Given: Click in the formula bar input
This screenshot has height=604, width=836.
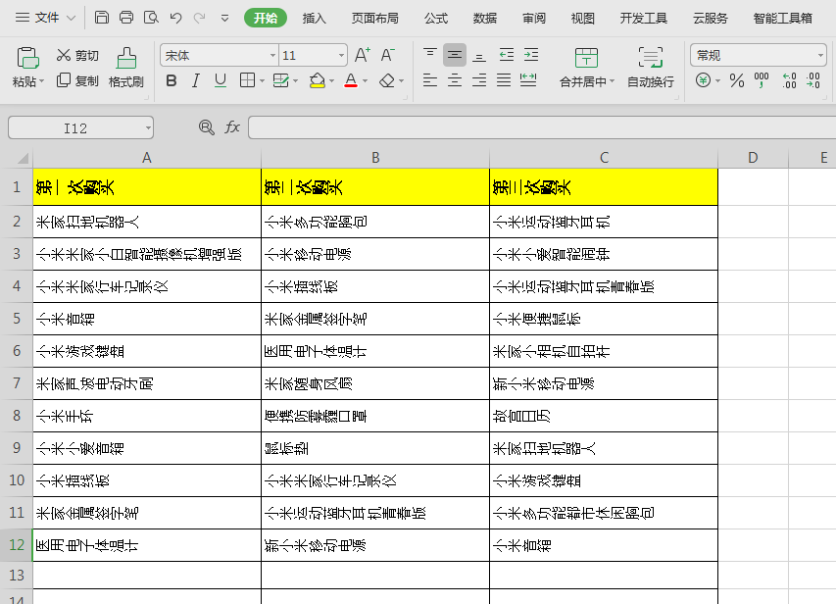Looking at the screenshot, I should [542, 128].
